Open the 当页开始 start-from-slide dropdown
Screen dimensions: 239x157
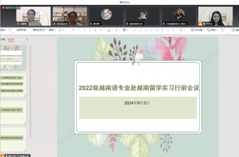tap(22, 30)
